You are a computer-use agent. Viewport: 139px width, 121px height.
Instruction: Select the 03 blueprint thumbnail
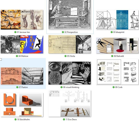click(x=117, y=20)
